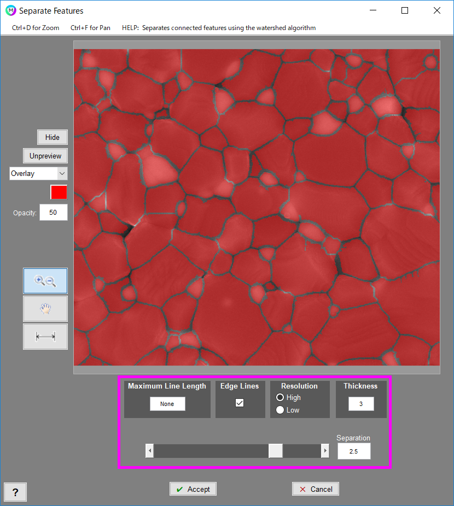The width and height of the screenshot is (454, 506).
Task: Minimize the Separate Features window
Action: pyautogui.click(x=373, y=10)
